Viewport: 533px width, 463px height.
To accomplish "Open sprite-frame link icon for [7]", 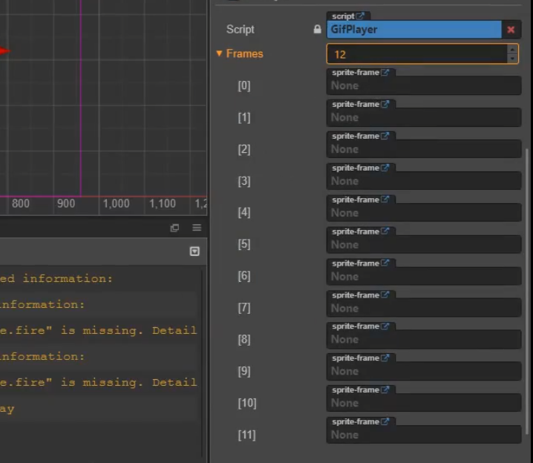I will [385, 295].
